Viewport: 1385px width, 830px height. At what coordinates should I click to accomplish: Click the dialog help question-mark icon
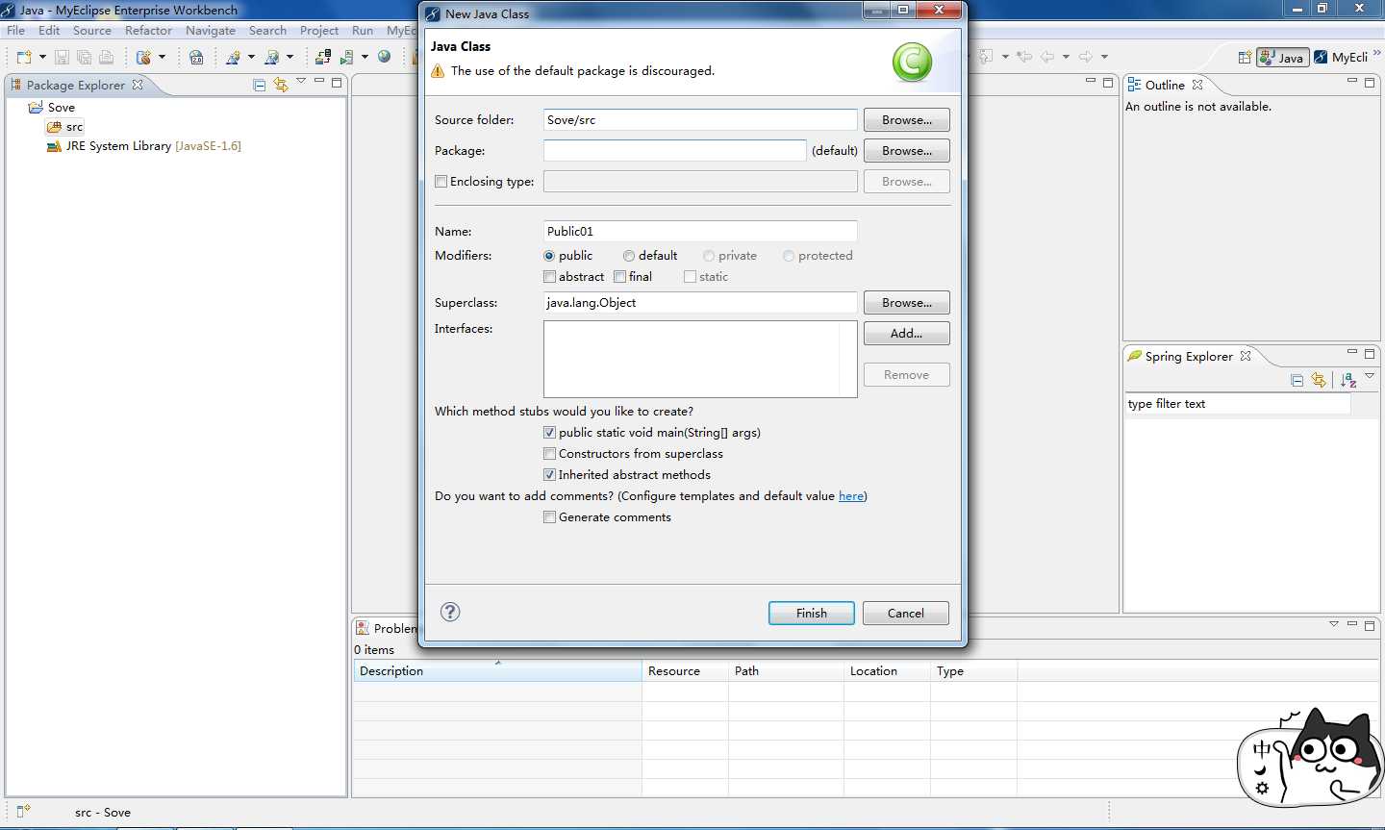coord(450,612)
